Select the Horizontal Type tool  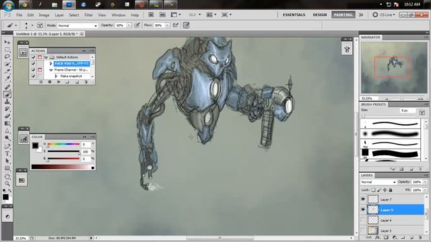[7, 154]
